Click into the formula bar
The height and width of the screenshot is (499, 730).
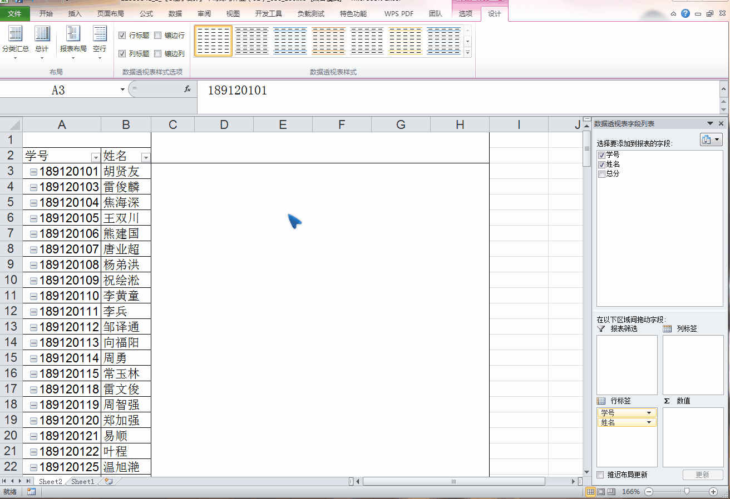pos(457,97)
